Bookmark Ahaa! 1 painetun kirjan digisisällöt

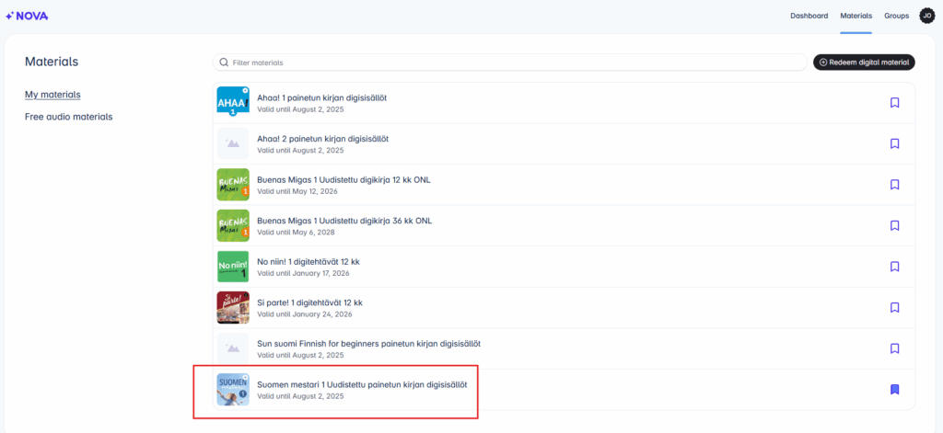tap(894, 103)
